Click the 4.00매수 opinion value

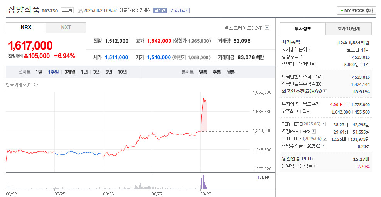[338, 105]
